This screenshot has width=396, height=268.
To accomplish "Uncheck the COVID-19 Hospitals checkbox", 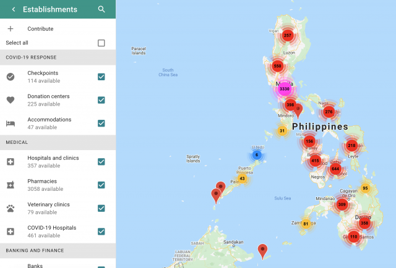I will click(101, 231).
